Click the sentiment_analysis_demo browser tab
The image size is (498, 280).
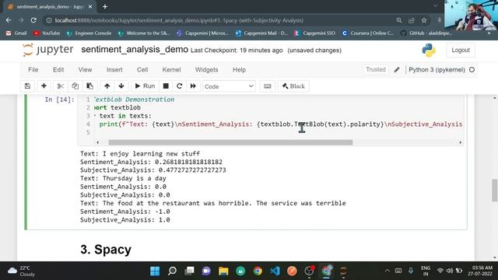coord(50,7)
